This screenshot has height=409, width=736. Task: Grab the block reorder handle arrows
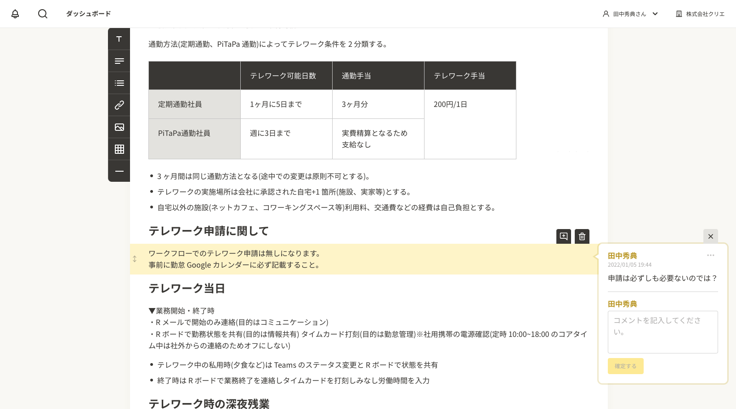[x=135, y=259]
